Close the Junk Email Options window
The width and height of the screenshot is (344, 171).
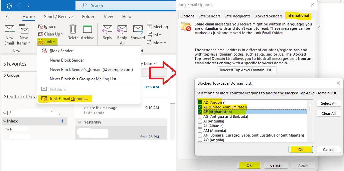click(312, 4)
